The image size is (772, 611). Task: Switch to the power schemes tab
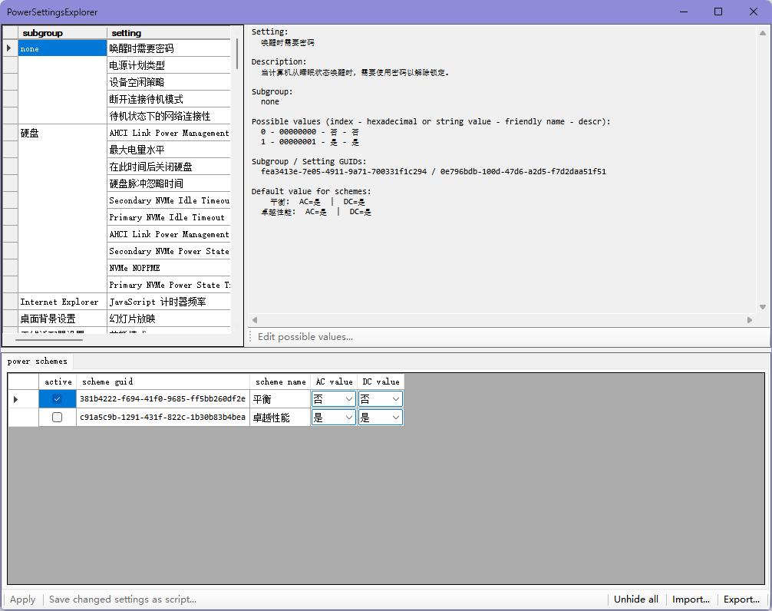tap(38, 361)
